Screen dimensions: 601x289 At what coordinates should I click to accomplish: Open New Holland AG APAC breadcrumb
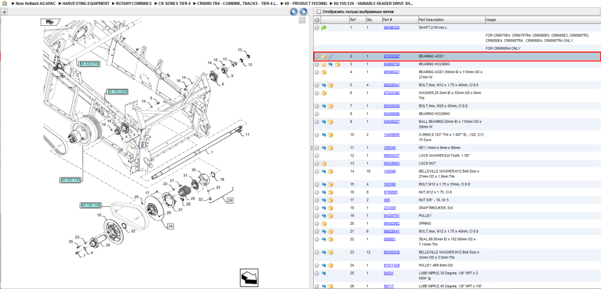coord(37,3)
